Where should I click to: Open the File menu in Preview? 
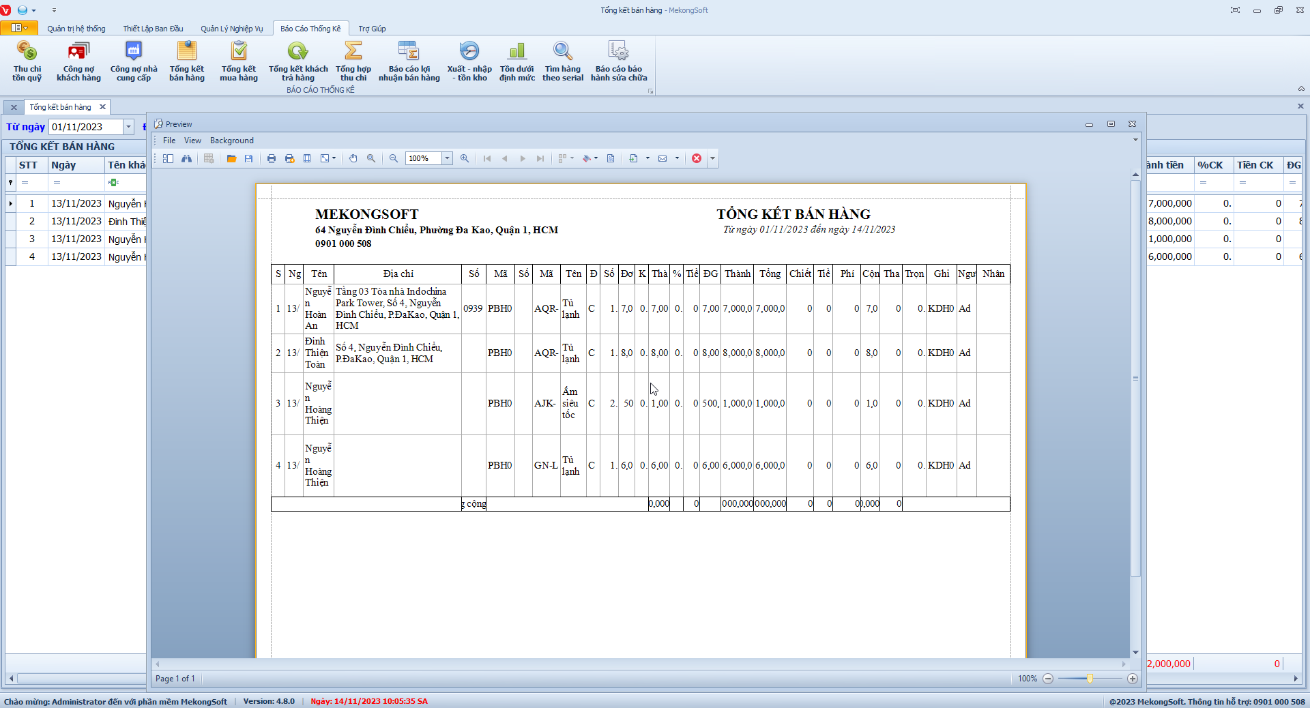[x=169, y=141]
